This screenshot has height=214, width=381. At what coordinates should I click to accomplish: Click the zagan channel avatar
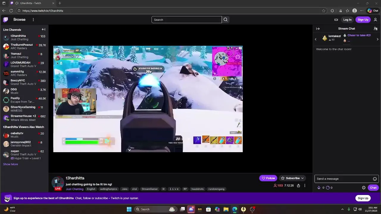(x=6, y=155)
